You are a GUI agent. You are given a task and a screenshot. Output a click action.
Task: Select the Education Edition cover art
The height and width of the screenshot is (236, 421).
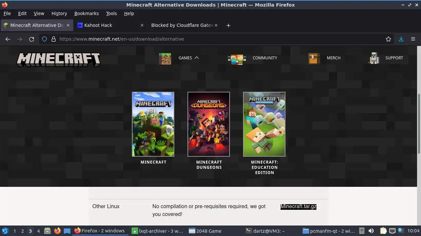coord(264,124)
